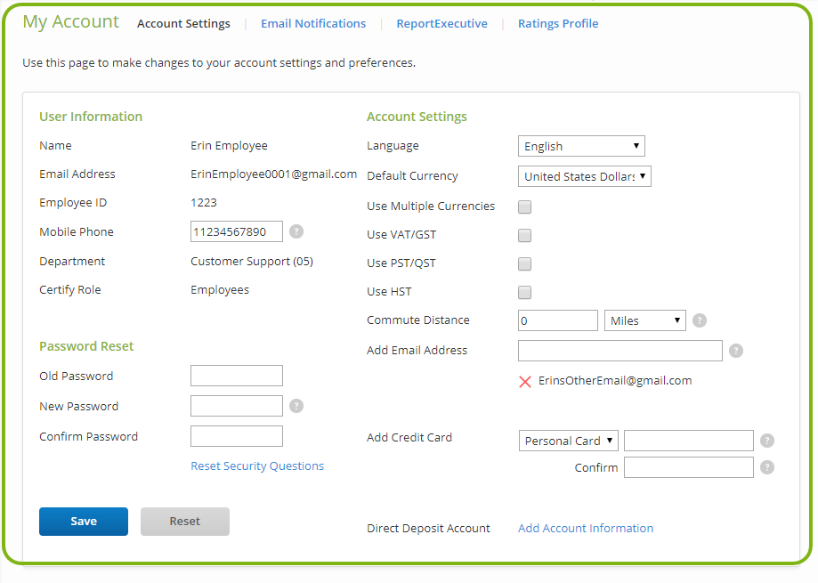
Task: Click the help icon beside Add Email Address
Action: click(x=735, y=351)
